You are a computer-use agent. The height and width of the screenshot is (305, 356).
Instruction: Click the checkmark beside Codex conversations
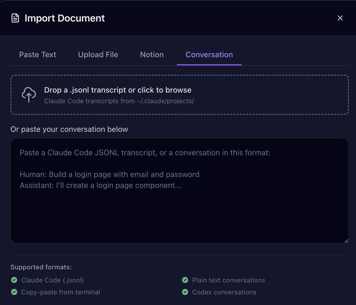185,292
